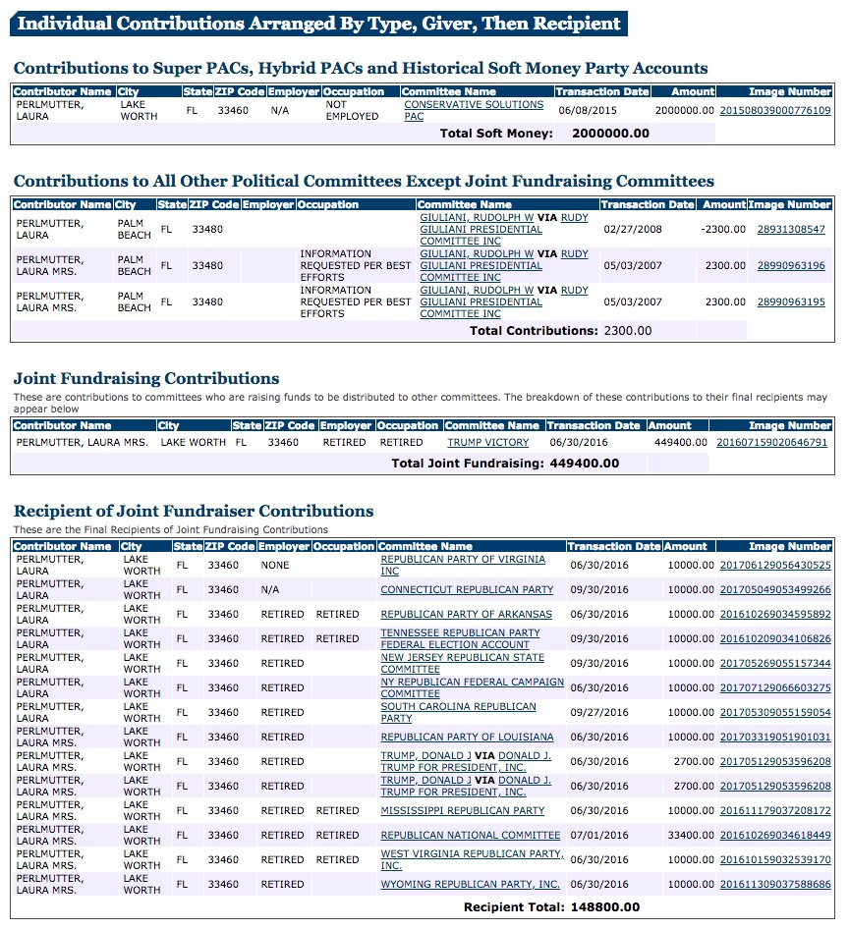Open image number 201508039000776109
The height and width of the screenshot is (930, 849).
point(775,110)
